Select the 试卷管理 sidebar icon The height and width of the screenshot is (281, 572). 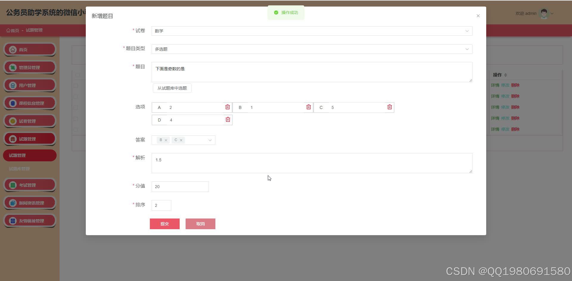point(13,121)
